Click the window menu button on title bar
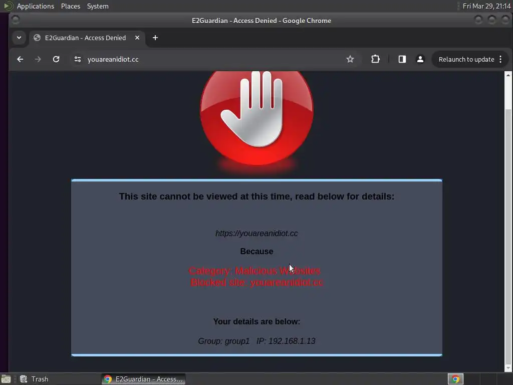The width and height of the screenshot is (513, 385). 16,20
